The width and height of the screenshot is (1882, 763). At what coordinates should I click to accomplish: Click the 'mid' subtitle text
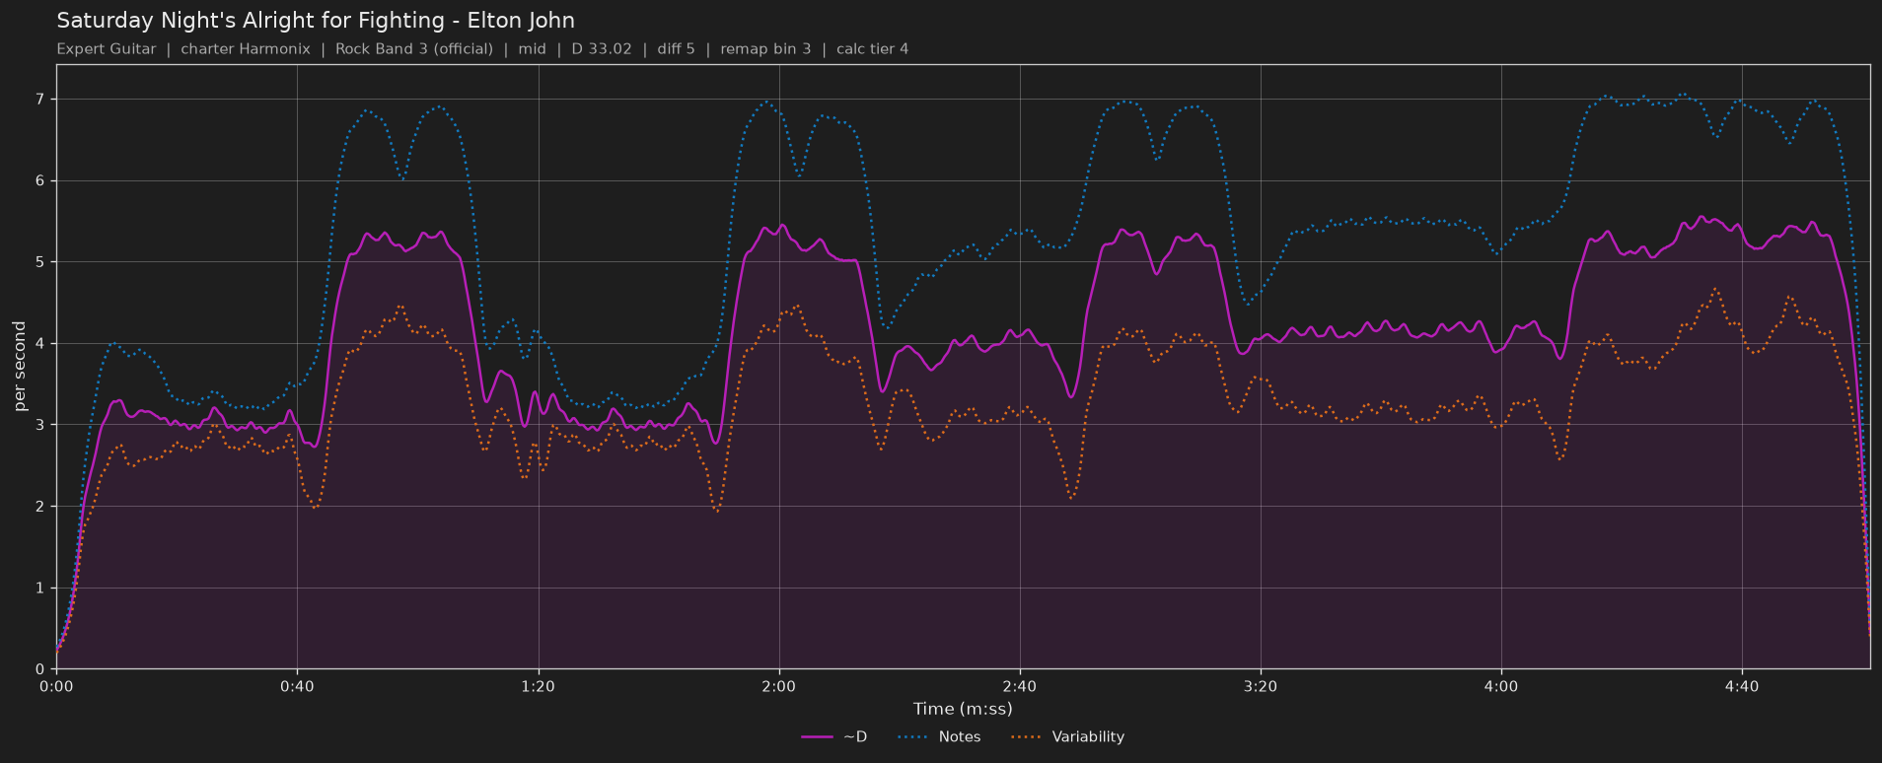point(532,49)
